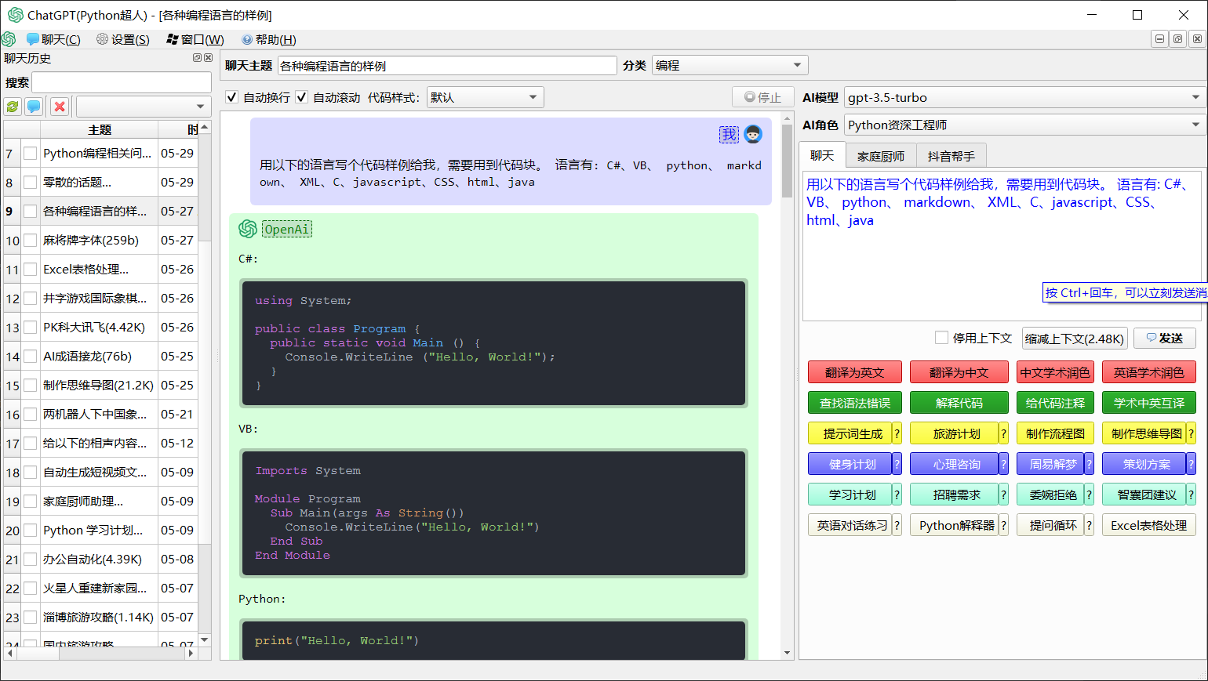Click the Excel表格处理 prompt button
Viewport: 1208px width, 681px height.
(1149, 525)
